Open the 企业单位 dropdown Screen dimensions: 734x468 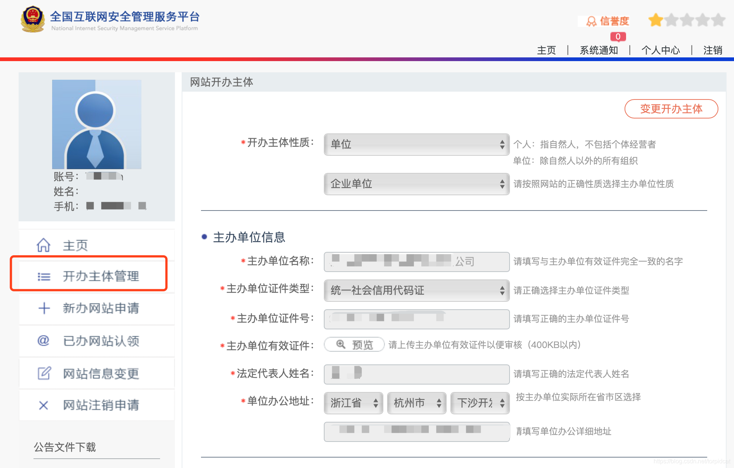(x=416, y=184)
